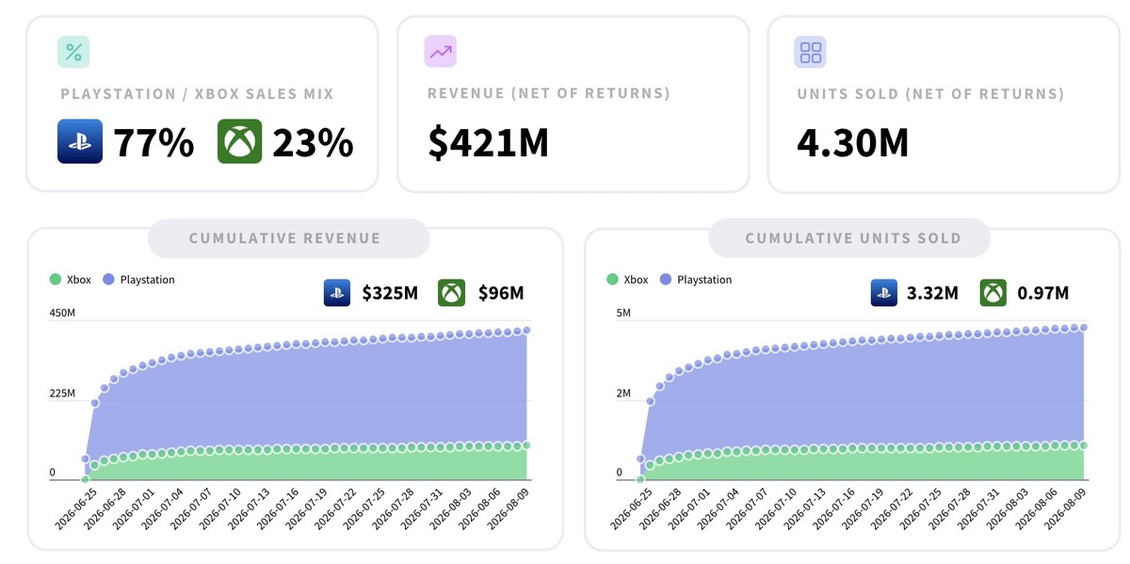Viewport: 1130px width, 564px height.
Task: Toggle Xbox series in Cumulative Revenue legend
Action: tap(71, 280)
